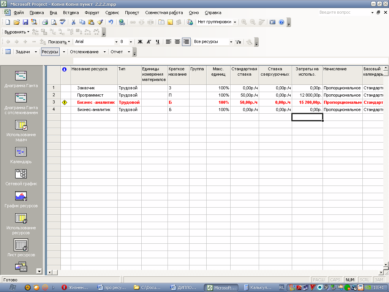389x292 pixels.
Task: Open Диаграмма Ганта view
Action: [21, 79]
